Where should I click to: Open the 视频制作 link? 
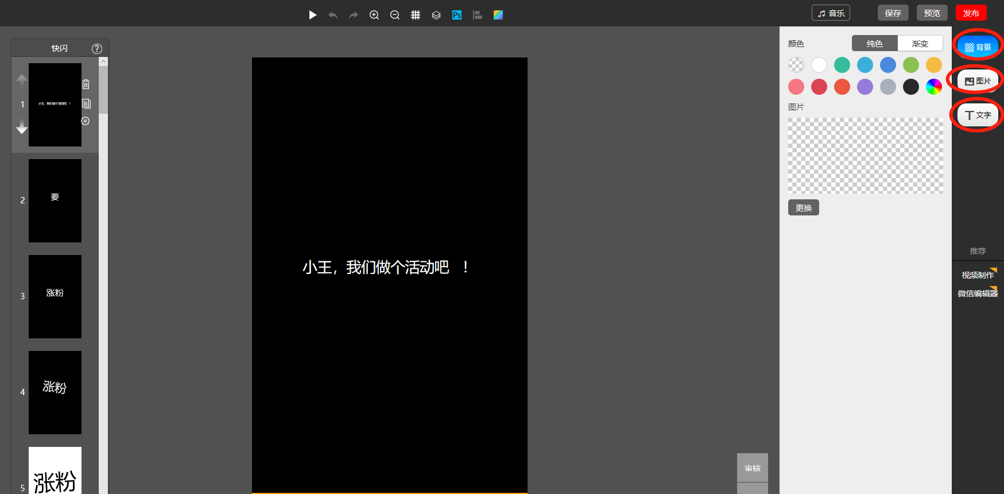978,275
